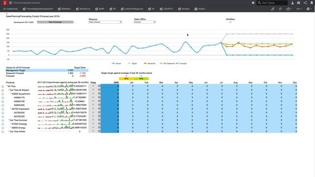Screen dimensions: 315x177
Task: Click the refresh report icon
Action: pyautogui.click(x=280, y=9)
